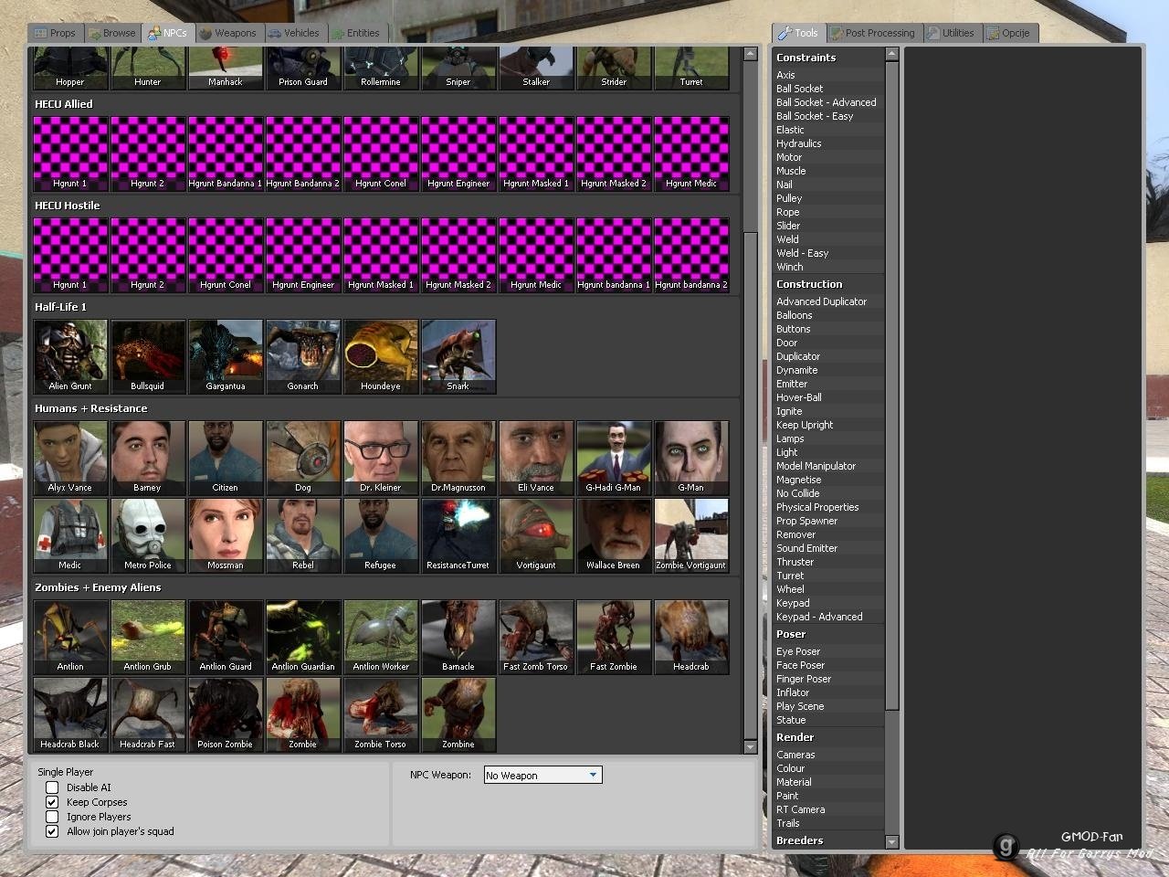
Task: Collapse the Zombies + Enemy Aliens category
Action: pos(385,587)
